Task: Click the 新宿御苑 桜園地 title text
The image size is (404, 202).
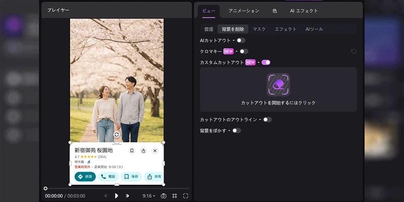Action: [x=94, y=150]
